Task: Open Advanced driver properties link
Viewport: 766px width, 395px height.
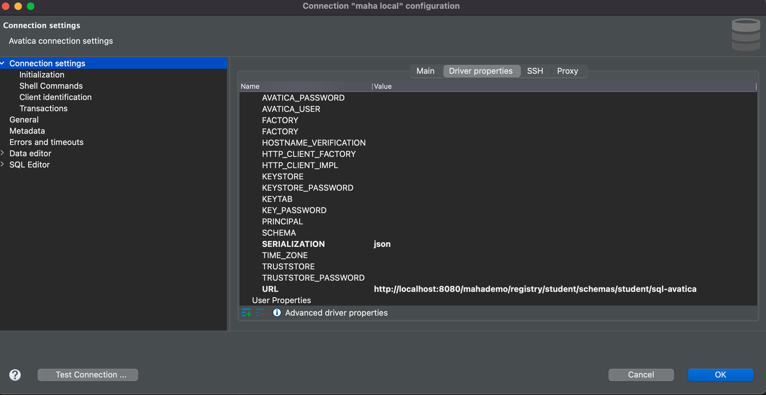Action: [336, 313]
